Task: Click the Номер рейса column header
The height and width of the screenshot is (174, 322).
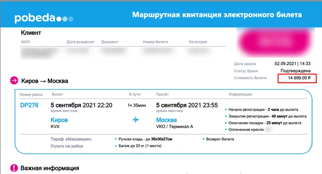Action: (x=31, y=95)
